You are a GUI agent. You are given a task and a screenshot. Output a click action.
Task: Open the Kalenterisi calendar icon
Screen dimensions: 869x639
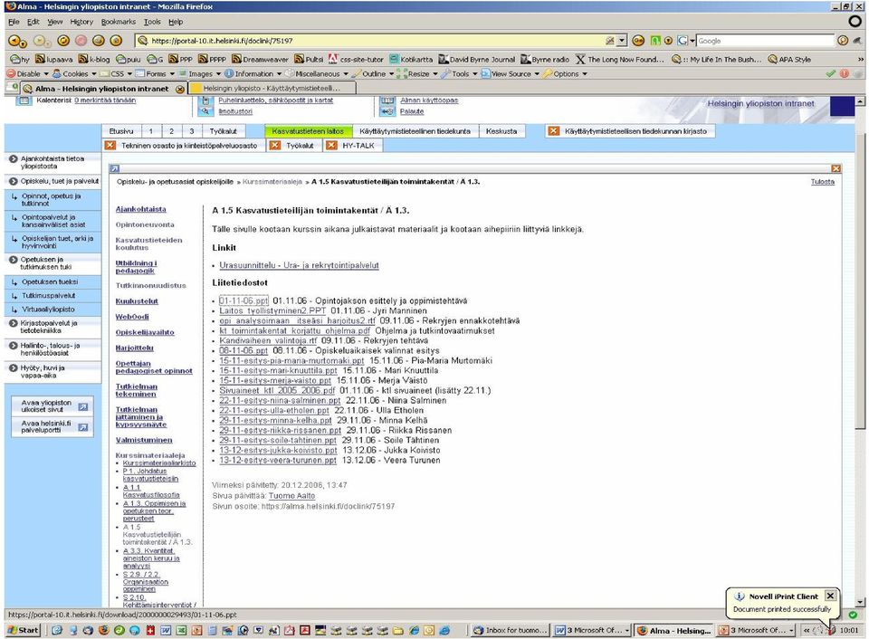pyautogui.click(x=24, y=100)
